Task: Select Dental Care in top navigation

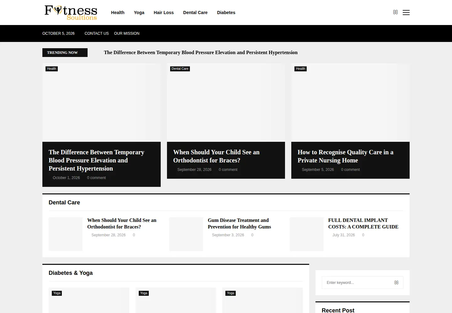Action: point(195,13)
